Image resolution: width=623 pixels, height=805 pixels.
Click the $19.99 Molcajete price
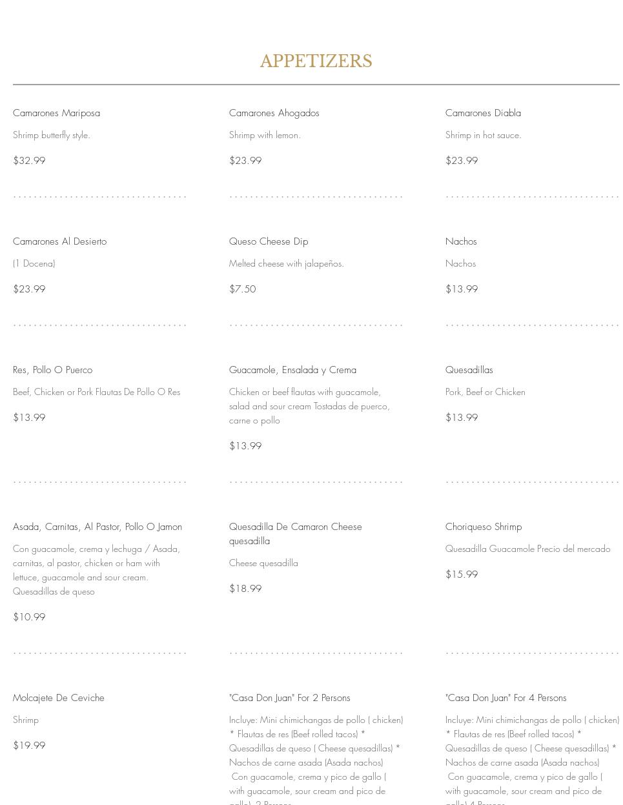29,746
